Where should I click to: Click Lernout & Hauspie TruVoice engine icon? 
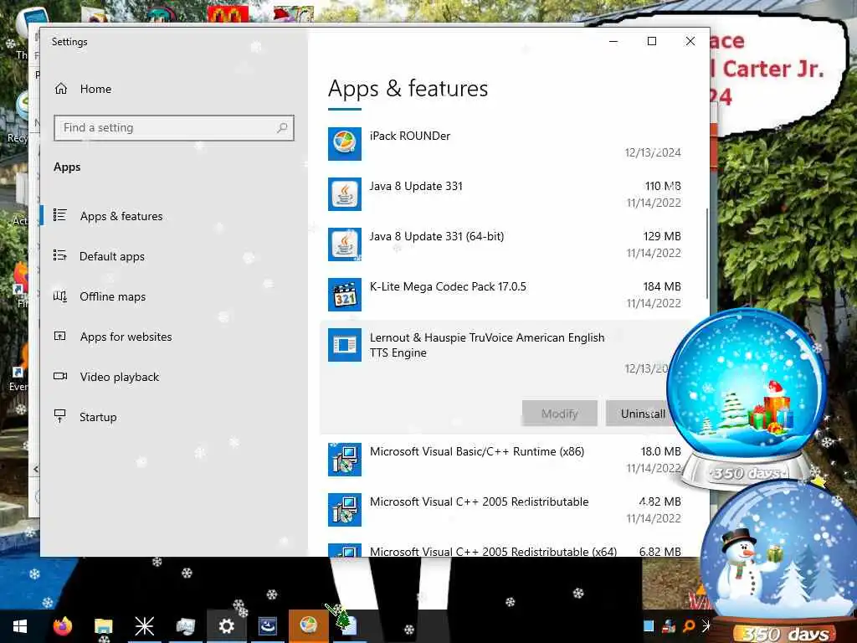pyautogui.click(x=344, y=345)
